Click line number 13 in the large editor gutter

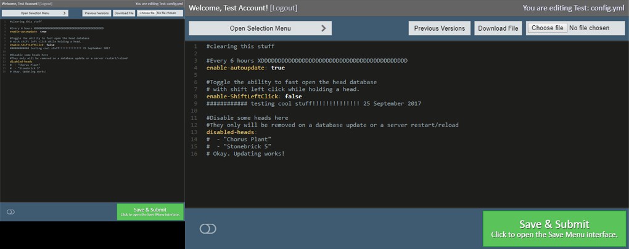[194, 132]
